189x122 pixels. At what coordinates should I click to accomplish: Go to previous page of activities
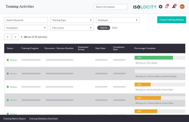pyautogui.click(x=8, y=37)
